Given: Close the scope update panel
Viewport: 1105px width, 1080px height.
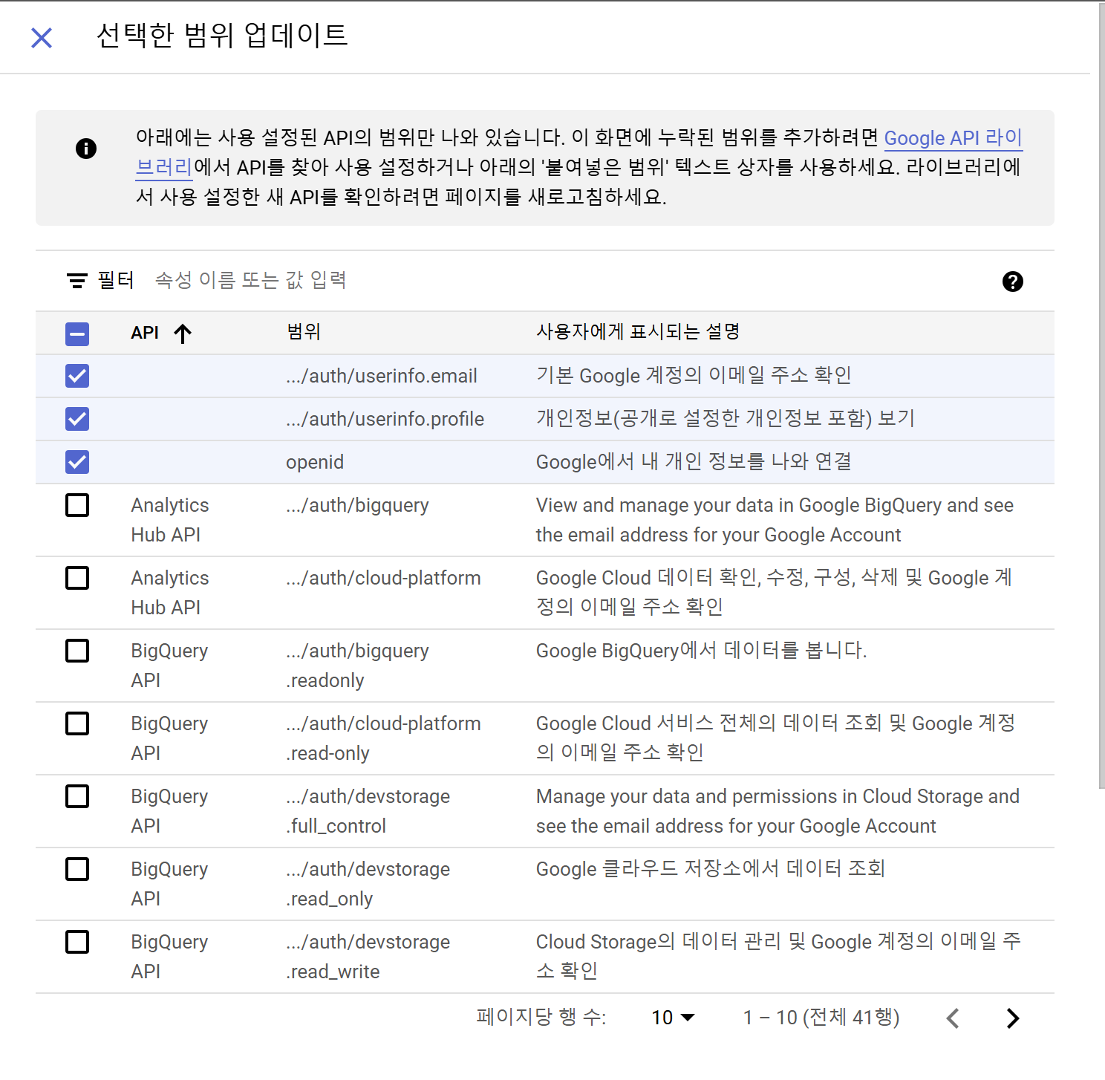Looking at the screenshot, I should 42,37.
